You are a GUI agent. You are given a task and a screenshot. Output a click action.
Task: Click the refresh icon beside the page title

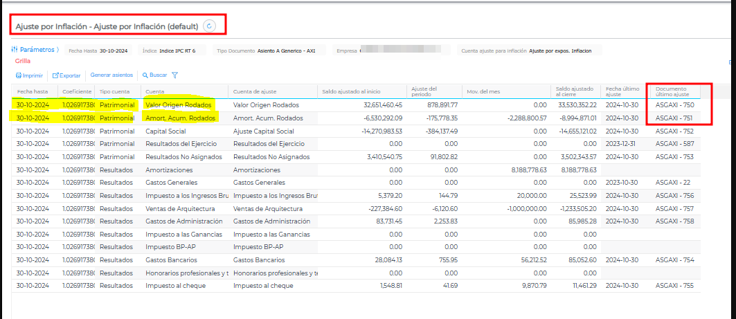pyautogui.click(x=210, y=26)
